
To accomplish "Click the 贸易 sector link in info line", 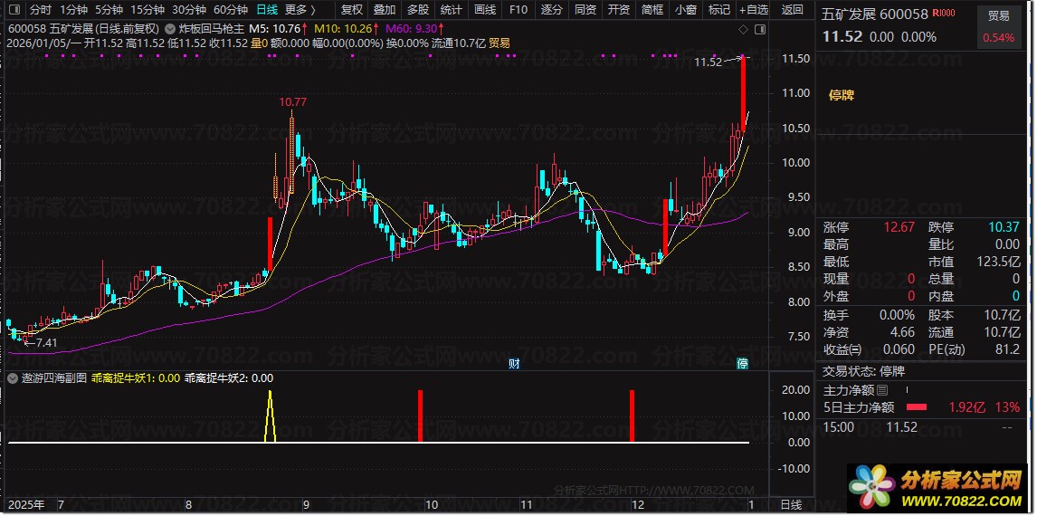I will click(499, 43).
